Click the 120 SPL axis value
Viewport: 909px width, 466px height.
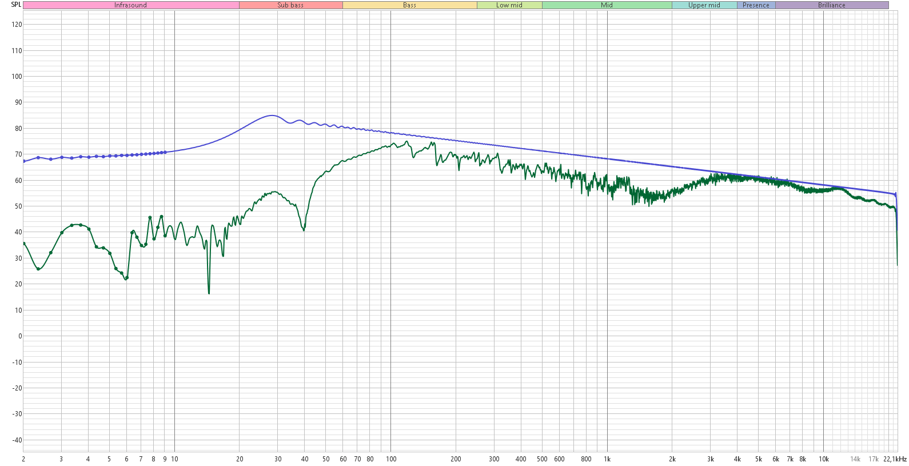(17, 25)
